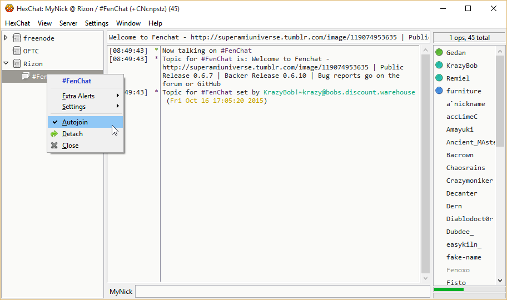
Task: Click the throttle meter bar under lag meter
Action: tap(469, 296)
